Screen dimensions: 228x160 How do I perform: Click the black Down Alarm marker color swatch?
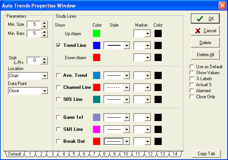point(158,58)
